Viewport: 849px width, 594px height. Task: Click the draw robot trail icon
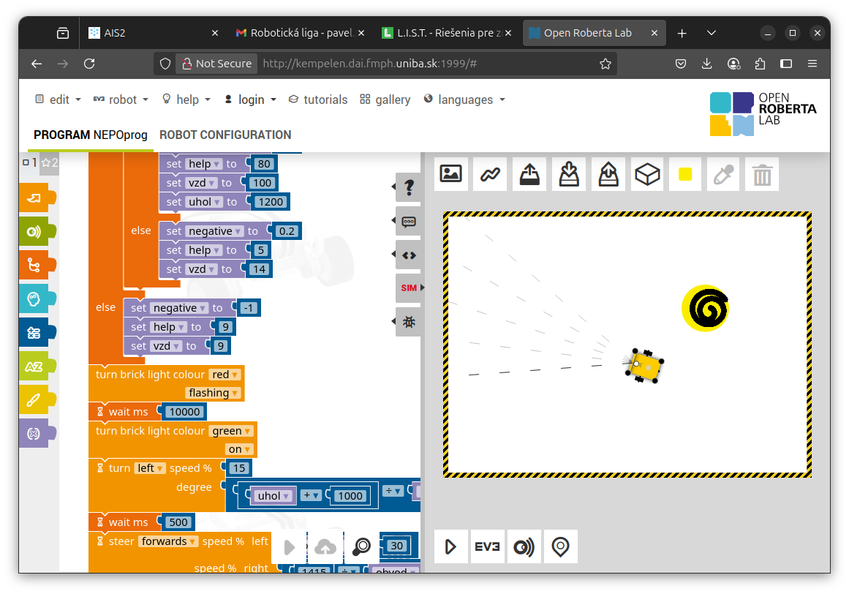[490, 174]
